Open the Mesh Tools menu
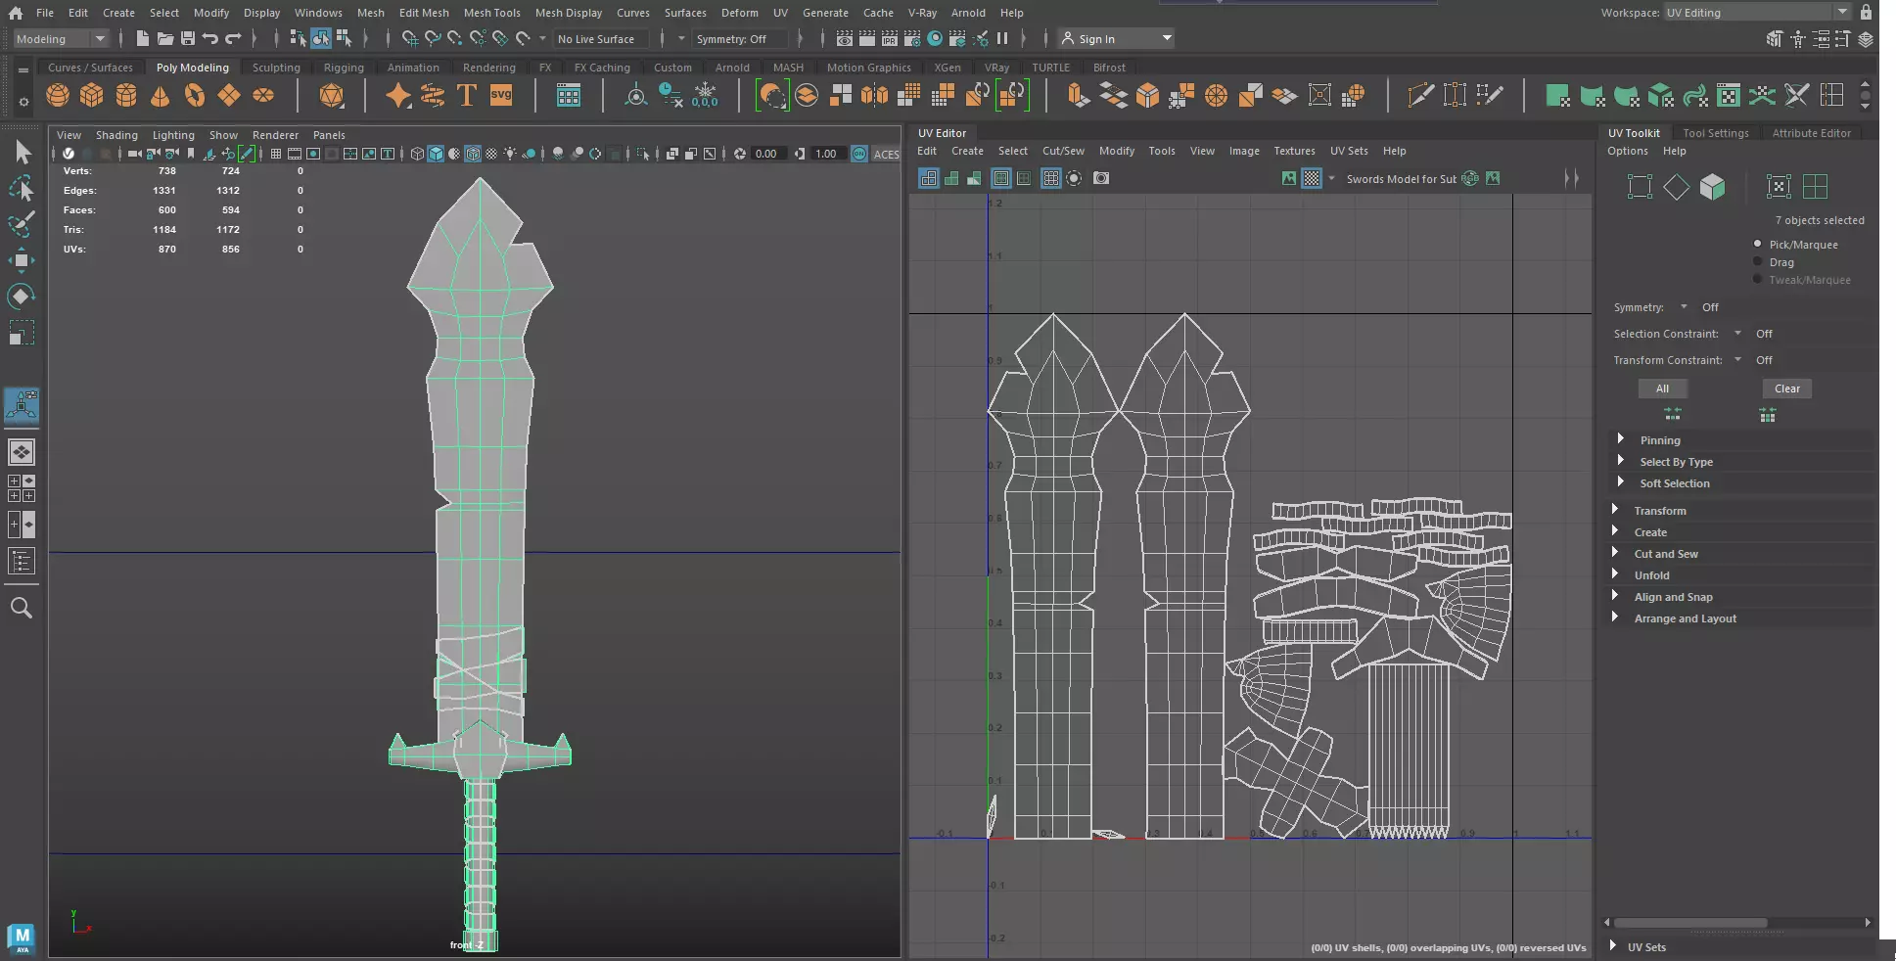 491,13
